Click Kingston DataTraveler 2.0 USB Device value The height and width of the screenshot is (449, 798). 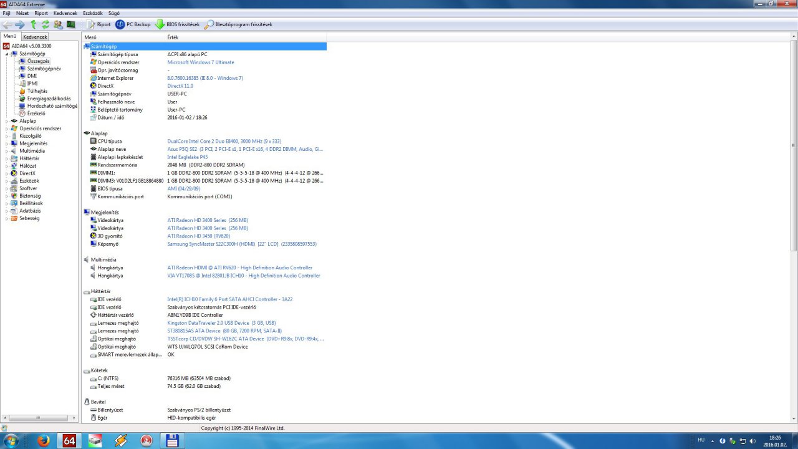[x=221, y=323]
